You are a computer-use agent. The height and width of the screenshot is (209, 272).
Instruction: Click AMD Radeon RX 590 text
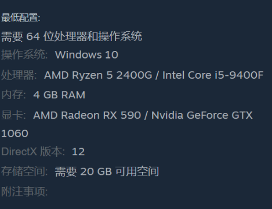click(x=87, y=115)
